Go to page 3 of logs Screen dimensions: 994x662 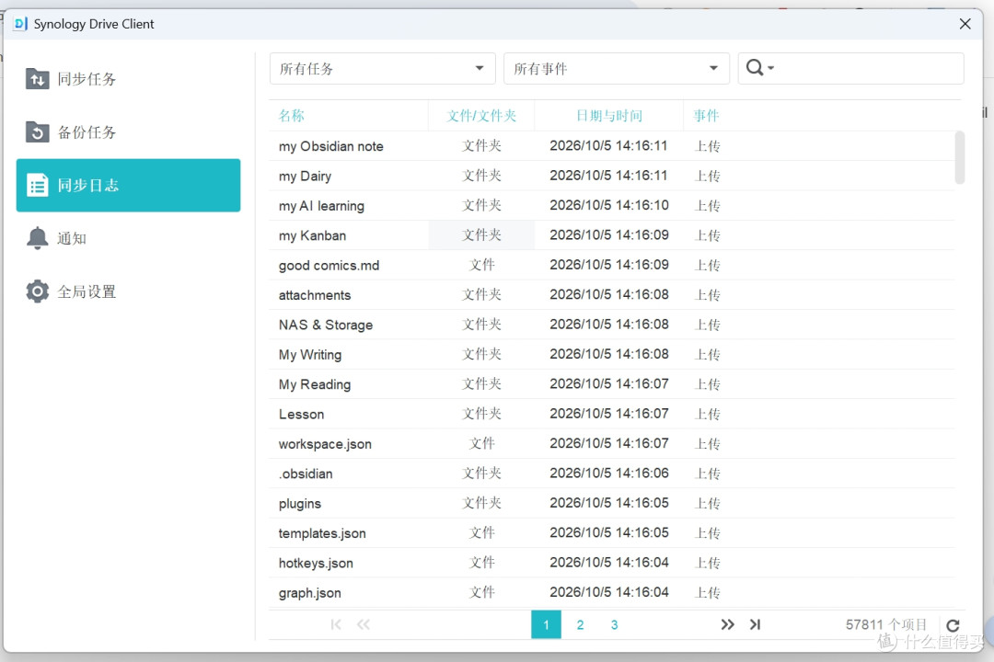(x=614, y=624)
